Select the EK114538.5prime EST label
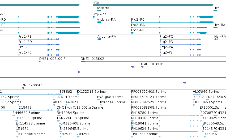The height and width of the screenshot is (138, 226). [31, 123]
